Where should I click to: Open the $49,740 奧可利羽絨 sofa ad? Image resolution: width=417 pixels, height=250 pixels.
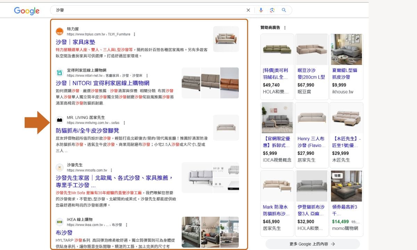pyautogui.click(x=277, y=67)
